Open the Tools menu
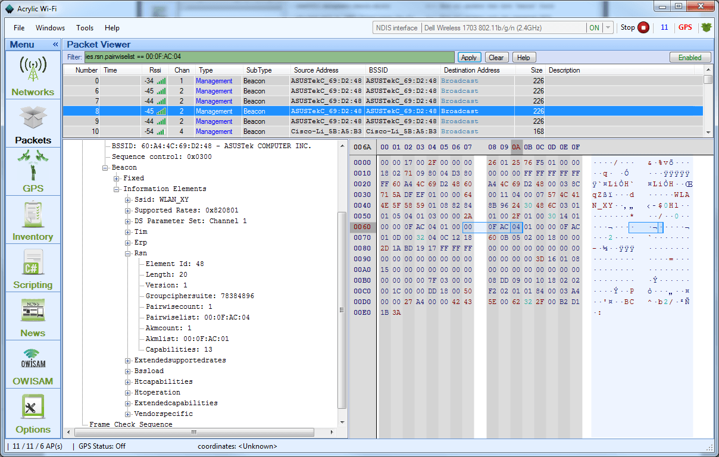719x457 pixels. [85, 28]
